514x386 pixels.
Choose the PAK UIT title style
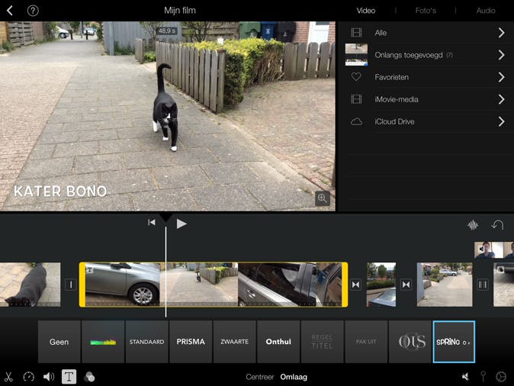point(366,342)
